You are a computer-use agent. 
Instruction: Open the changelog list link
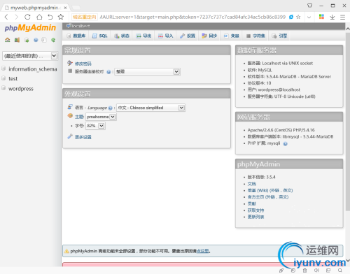tap(255, 217)
